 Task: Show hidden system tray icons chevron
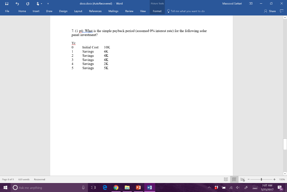pos(209,188)
